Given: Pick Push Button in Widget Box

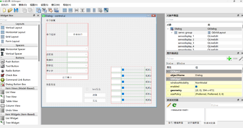Looking at the screenshot, I should [12, 61].
